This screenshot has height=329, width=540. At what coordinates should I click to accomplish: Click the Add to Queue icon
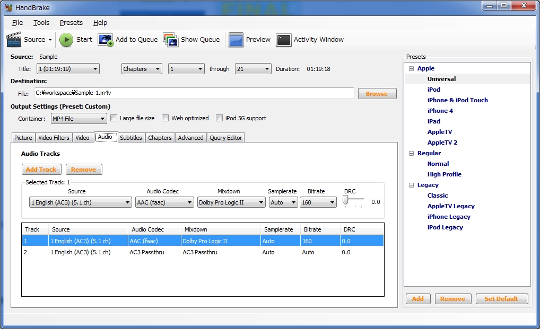click(106, 40)
